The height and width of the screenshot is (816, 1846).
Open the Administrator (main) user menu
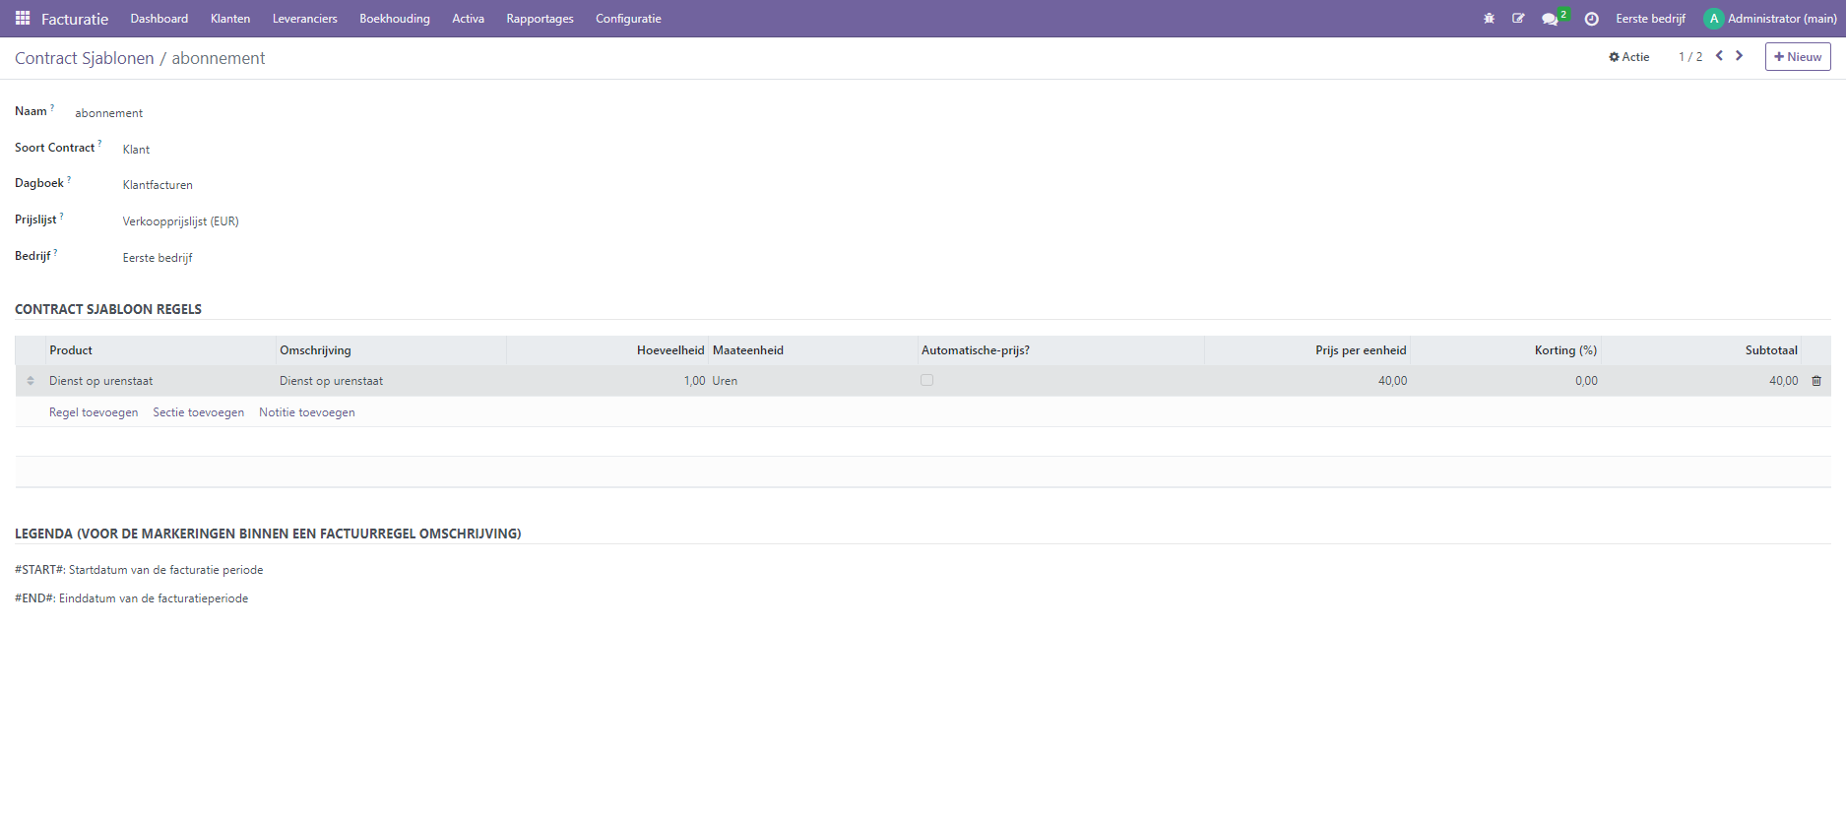[x=1769, y=19]
